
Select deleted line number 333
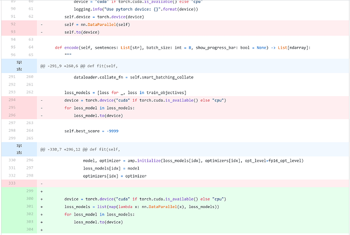(12, 183)
